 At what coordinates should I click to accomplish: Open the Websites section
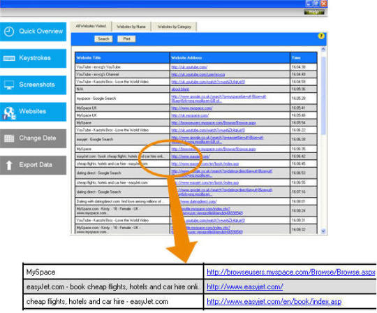tap(33, 112)
